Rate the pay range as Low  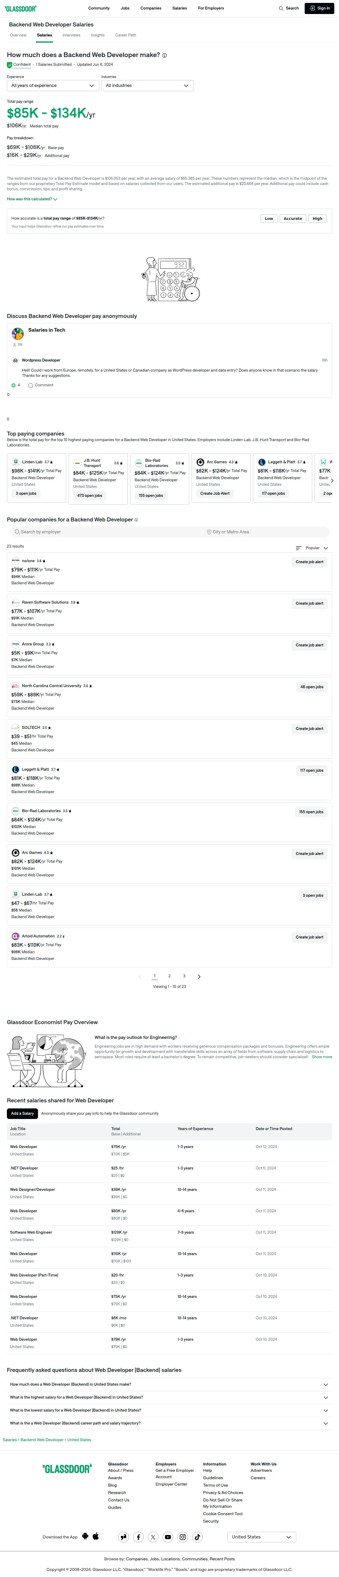269,219
